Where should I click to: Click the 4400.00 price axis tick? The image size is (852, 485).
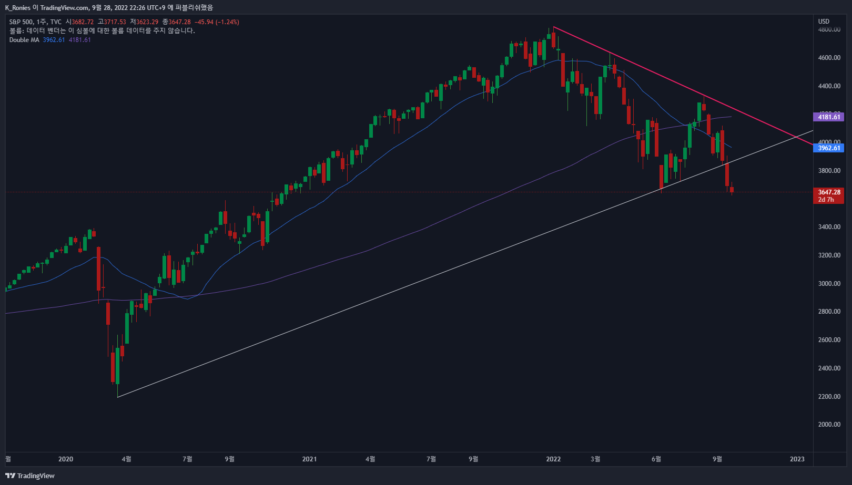pos(829,86)
